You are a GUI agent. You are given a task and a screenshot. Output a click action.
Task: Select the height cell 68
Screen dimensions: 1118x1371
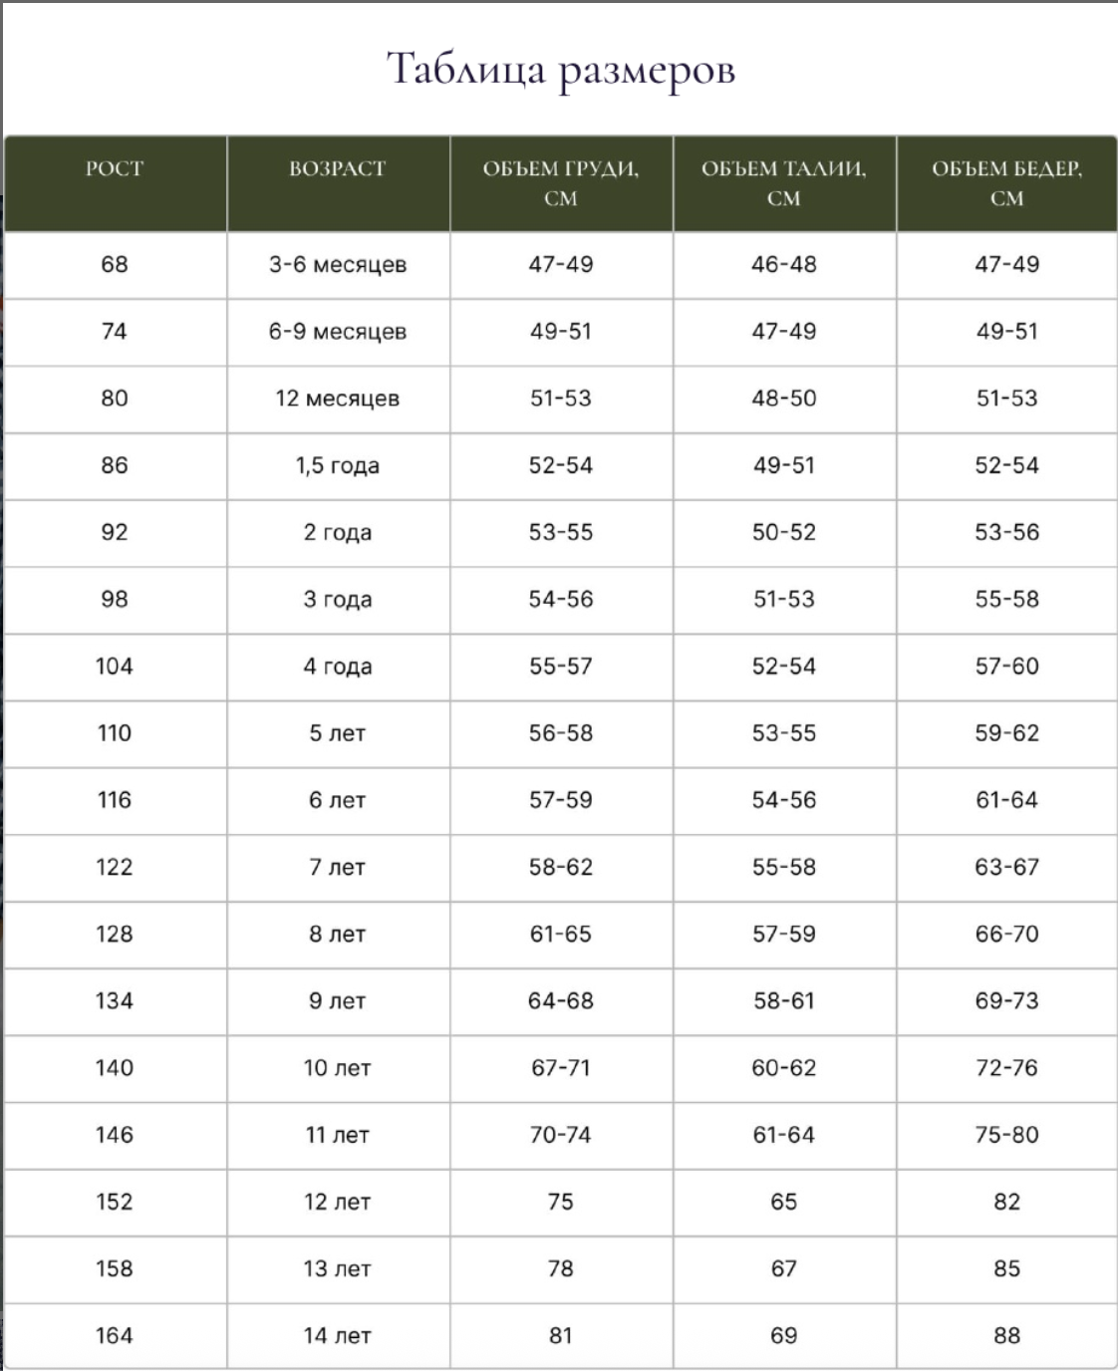pos(115,264)
